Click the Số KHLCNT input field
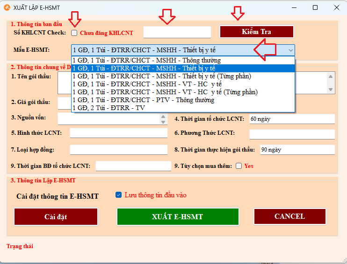Screen dimensions: 347x264 pyautogui.click(x=177, y=32)
